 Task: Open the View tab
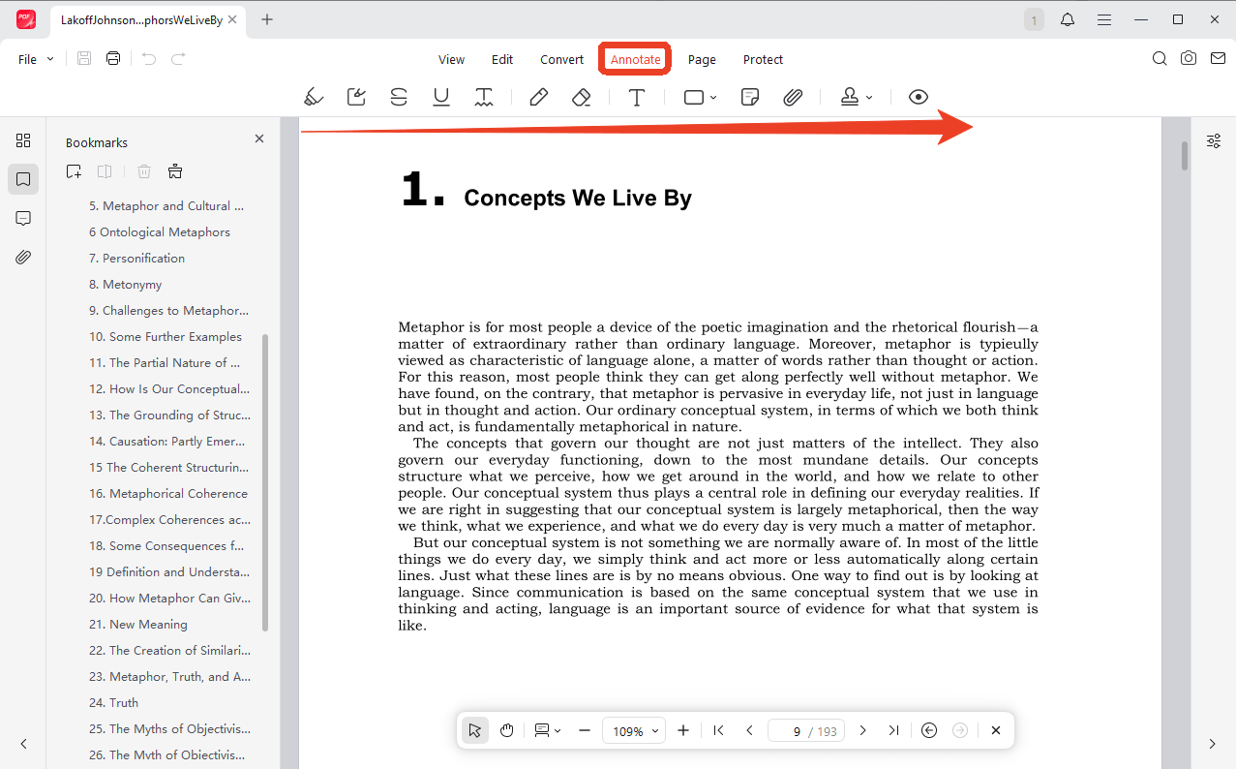451,59
